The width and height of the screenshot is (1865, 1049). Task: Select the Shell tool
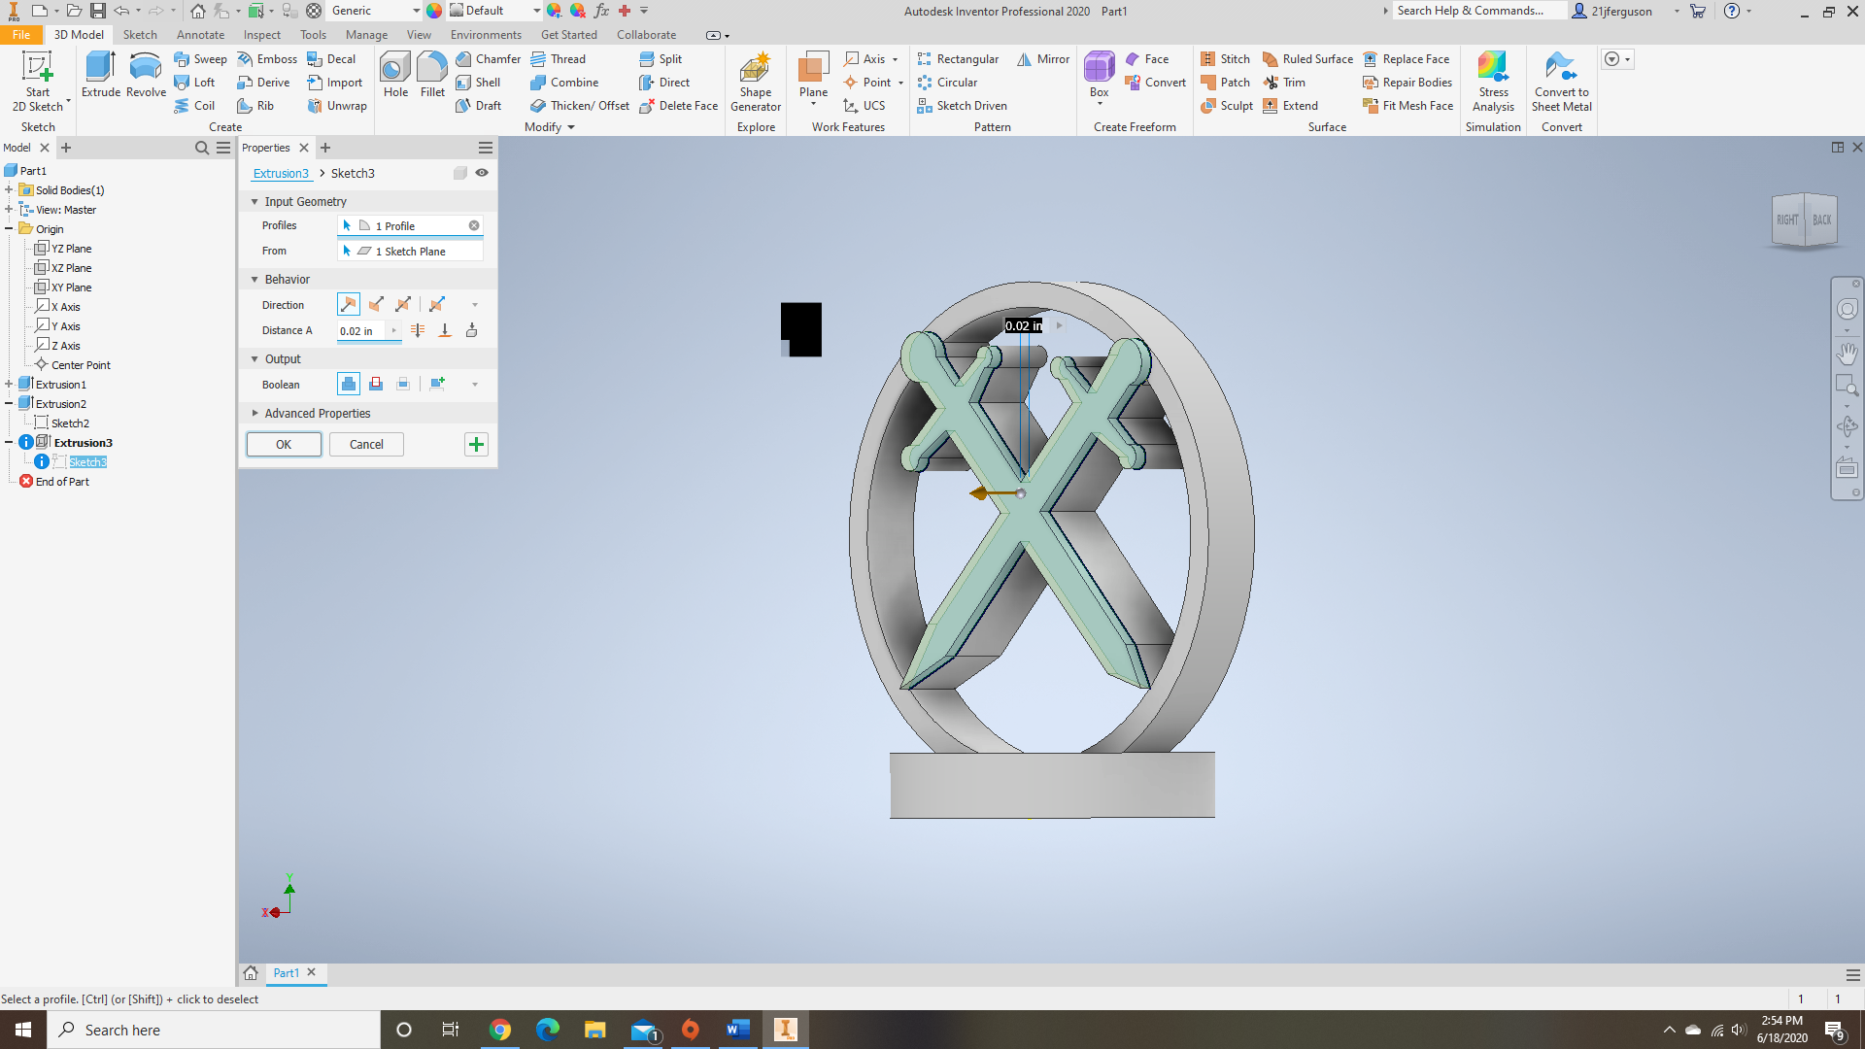[x=479, y=83]
